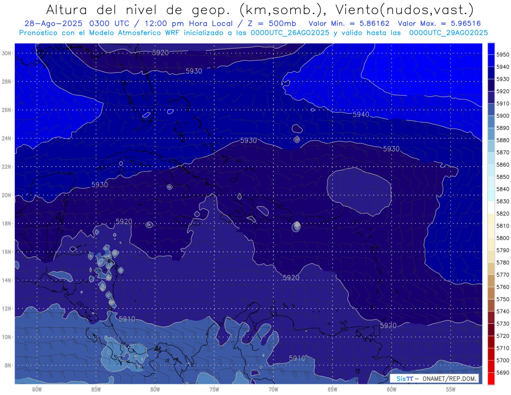The width and height of the screenshot is (511, 395).
Task: Click the 5830 value on the color scale
Action: 503,201
